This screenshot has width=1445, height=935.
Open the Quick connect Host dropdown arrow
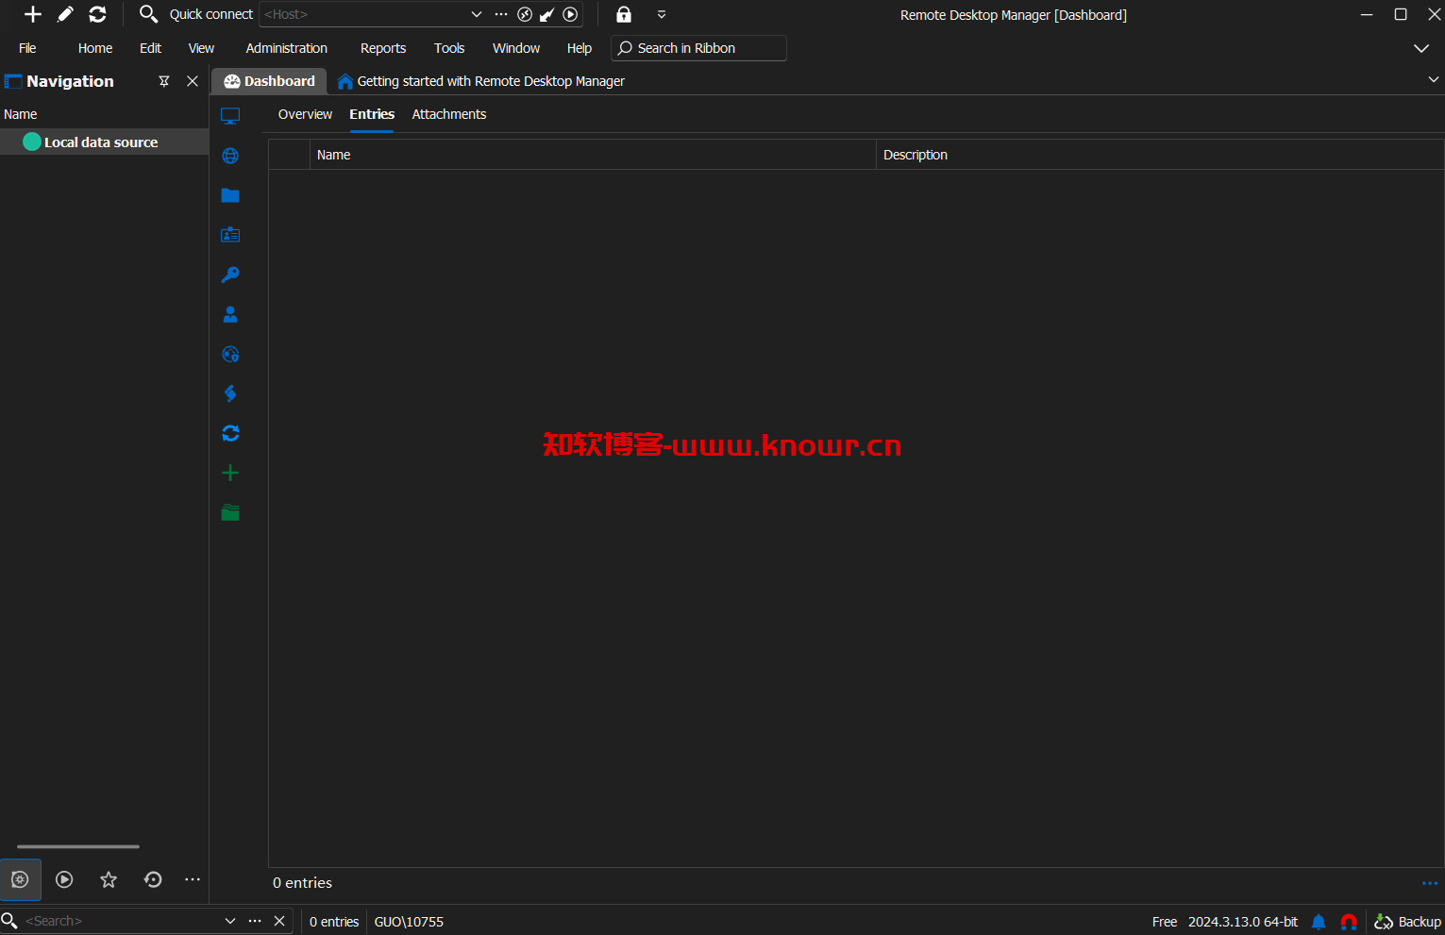477,14
